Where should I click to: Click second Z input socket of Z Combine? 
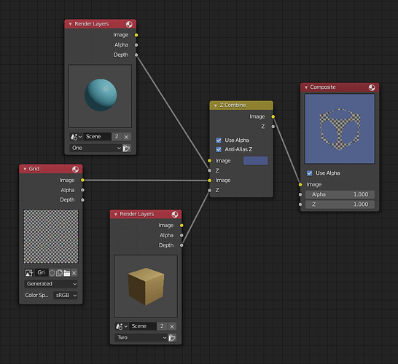(209, 190)
